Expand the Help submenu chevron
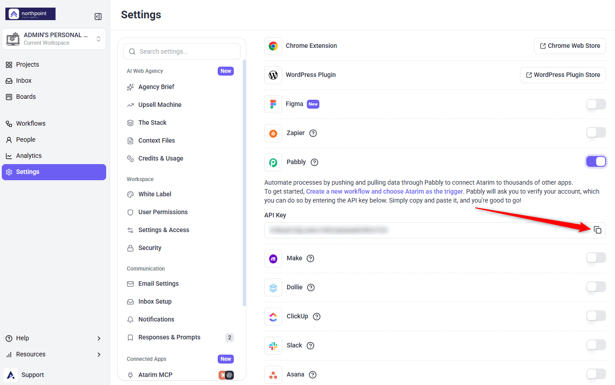The width and height of the screenshot is (615, 385). tap(99, 338)
